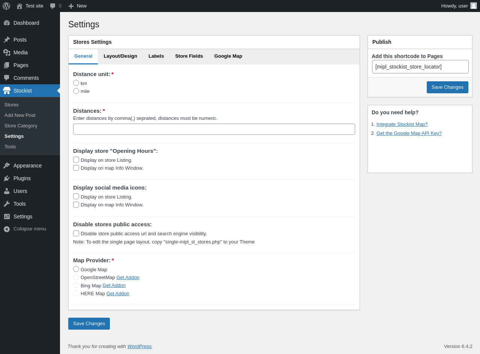Enable Opening Hours on store Listing

76,160
